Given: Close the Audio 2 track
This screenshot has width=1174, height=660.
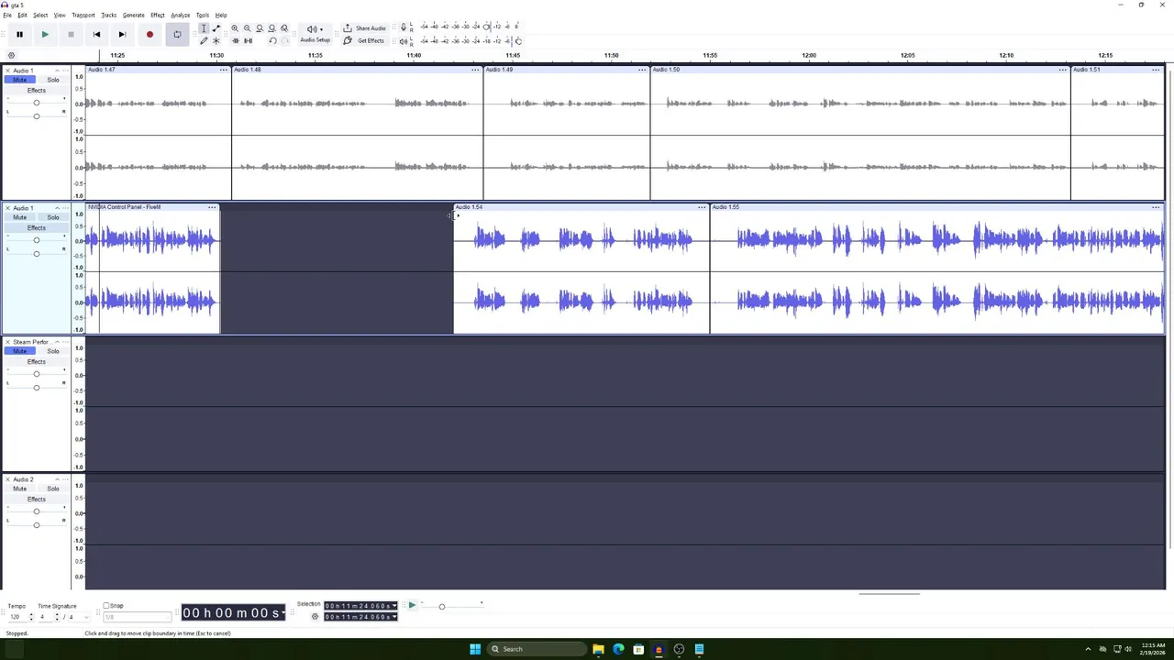Looking at the screenshot, I should click(8, 479).
